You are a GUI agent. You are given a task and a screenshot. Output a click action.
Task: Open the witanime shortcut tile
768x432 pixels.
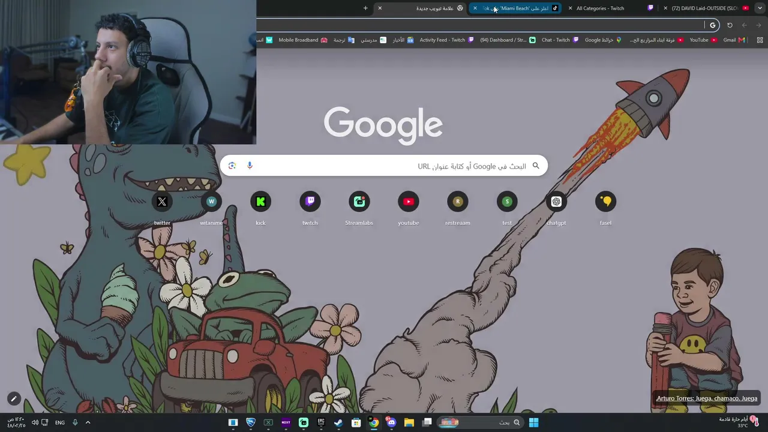click(211, 209)
